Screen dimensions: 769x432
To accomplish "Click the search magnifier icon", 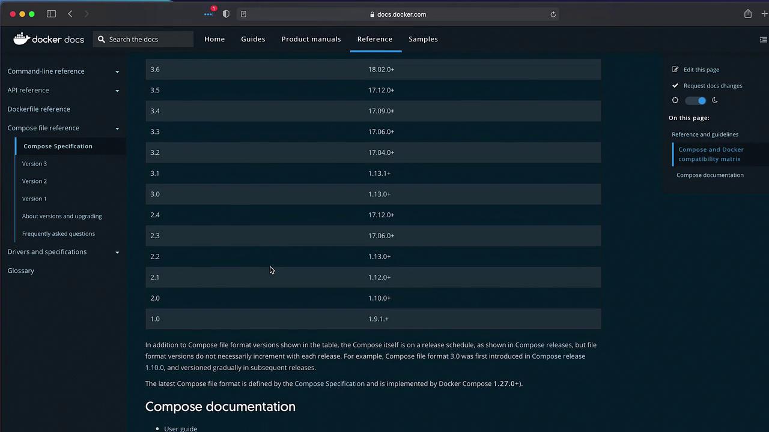I will point(102,39).
